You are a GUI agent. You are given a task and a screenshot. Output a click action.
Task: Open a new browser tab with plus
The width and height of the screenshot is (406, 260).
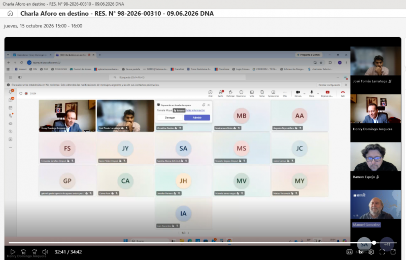pos(99,55)
